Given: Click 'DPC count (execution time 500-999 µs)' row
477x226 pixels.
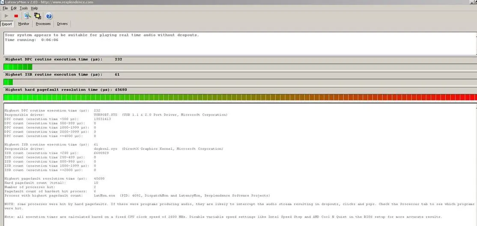Looking at the screenshot, I should (50, 123).
